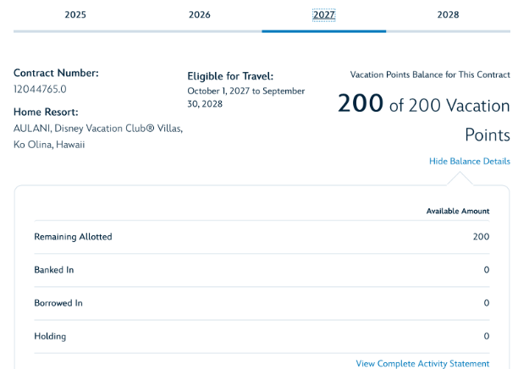The width and height of the screenshot is (518, 369).
Task: Open View Complete Activity Statement link
Action: pyautogui.click(x=422, y=364)
